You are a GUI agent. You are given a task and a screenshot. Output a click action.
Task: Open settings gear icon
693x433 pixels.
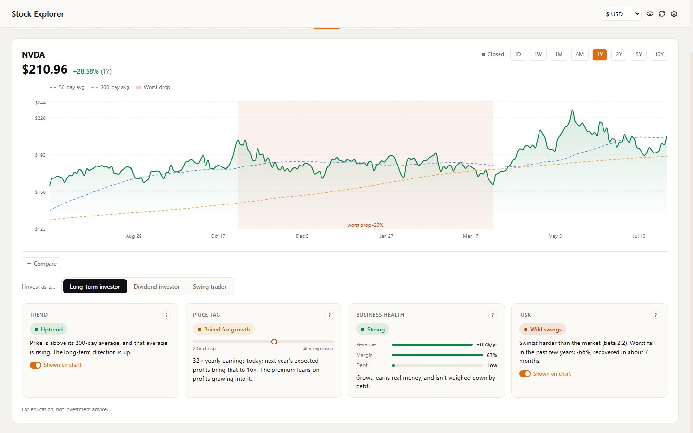674,14
